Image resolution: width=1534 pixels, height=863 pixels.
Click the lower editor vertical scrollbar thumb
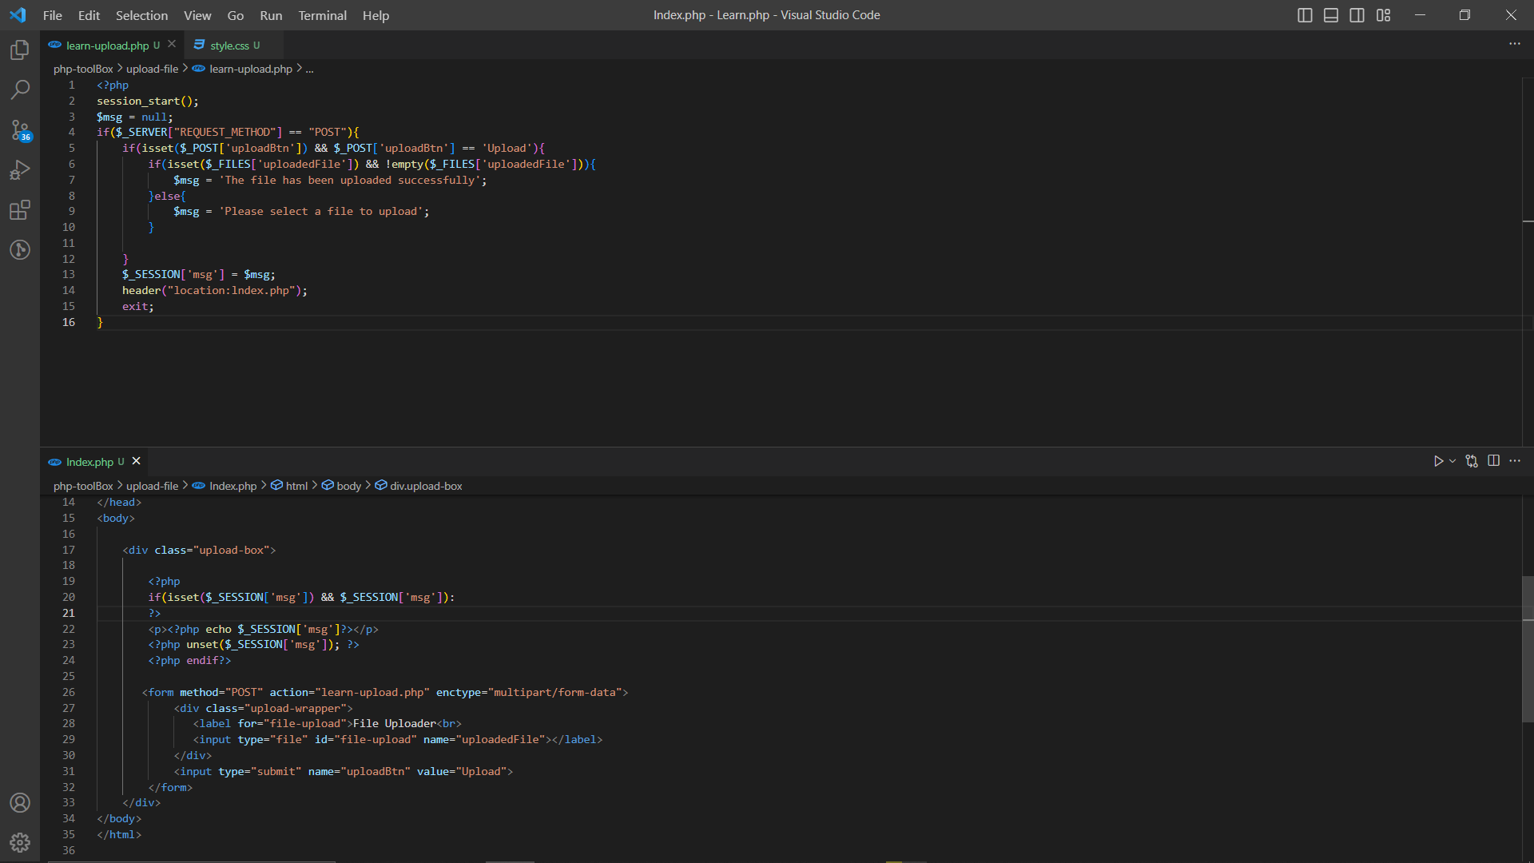(1528, 649)
